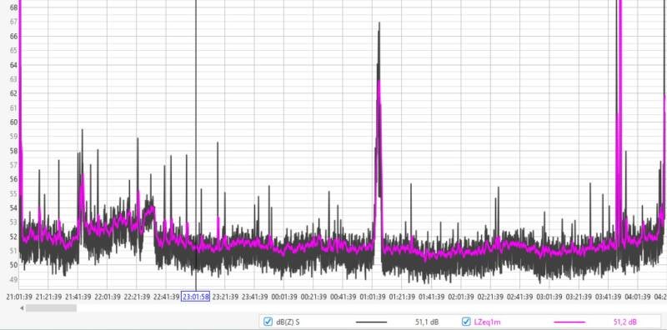Click the highlighted 23:01:58 cursor time label

tap(196, 297)
